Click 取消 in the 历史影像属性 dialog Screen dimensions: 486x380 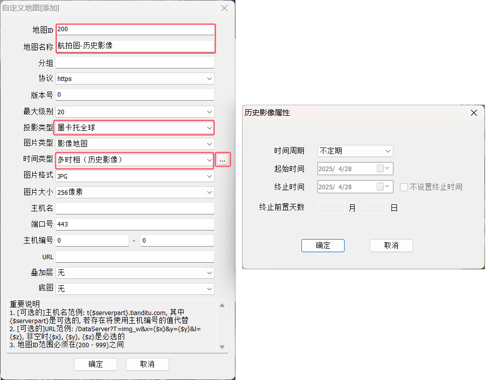391,246
